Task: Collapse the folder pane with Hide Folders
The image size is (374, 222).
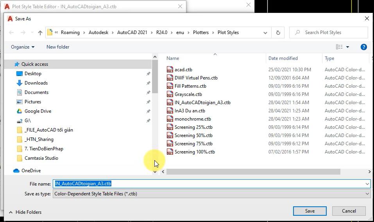Action: point(25,212)
